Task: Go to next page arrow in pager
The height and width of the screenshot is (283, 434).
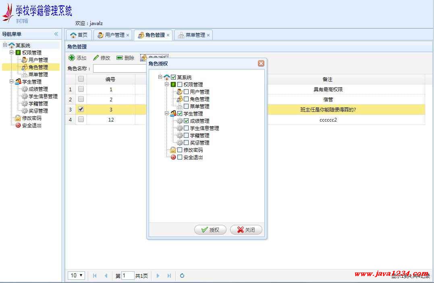Action: (158, 276)
